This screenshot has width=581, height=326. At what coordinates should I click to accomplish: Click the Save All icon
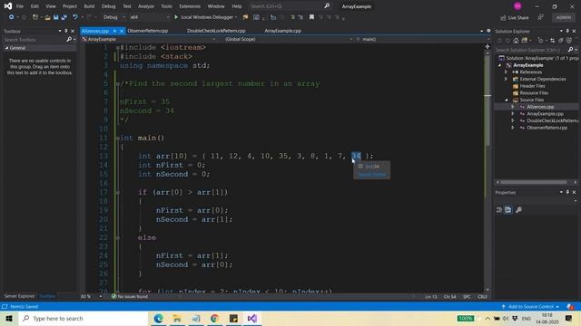tap(64, 17)
